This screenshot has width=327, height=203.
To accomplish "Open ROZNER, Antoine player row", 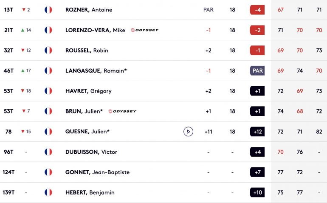I will click(163, 10).
